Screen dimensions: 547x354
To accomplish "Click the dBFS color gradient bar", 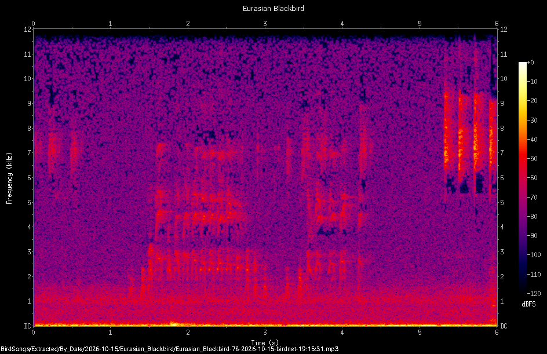I will click(522, 178).
